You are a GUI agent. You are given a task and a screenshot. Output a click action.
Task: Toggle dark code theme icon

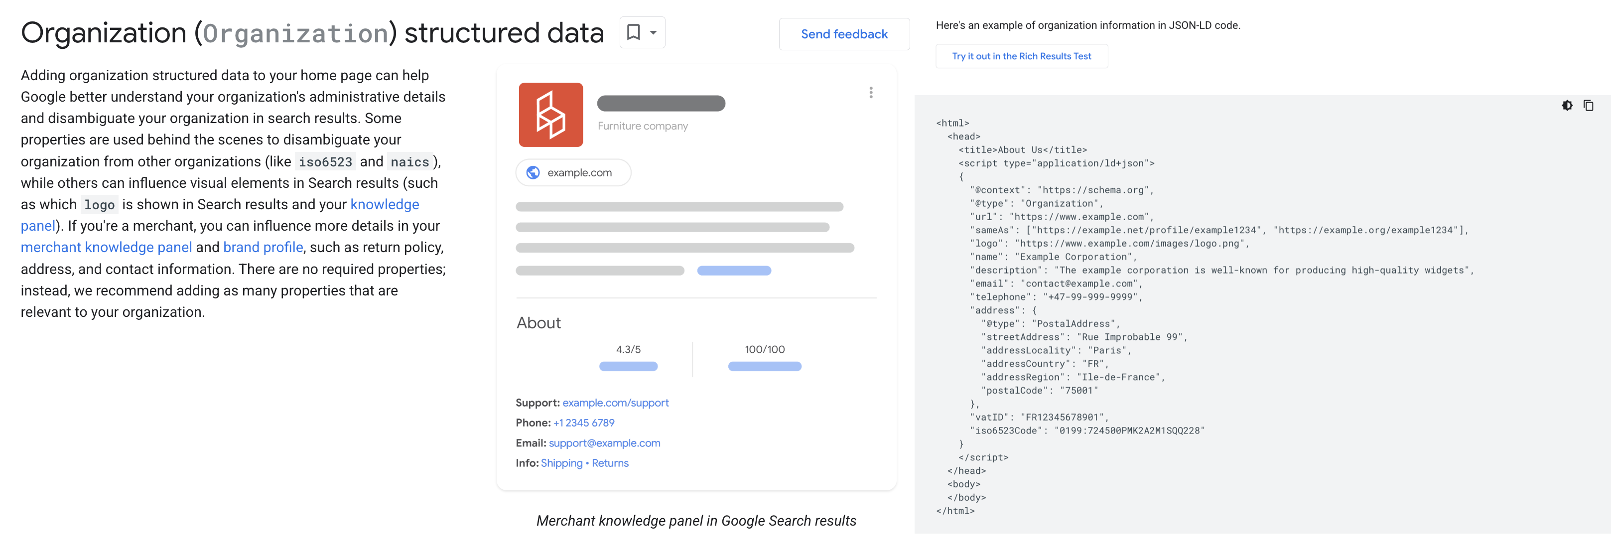coord(1567,105)
